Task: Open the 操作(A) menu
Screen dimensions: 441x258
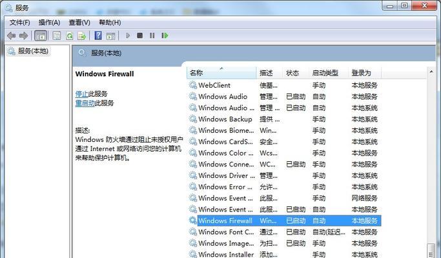Action: click(49, 23)
